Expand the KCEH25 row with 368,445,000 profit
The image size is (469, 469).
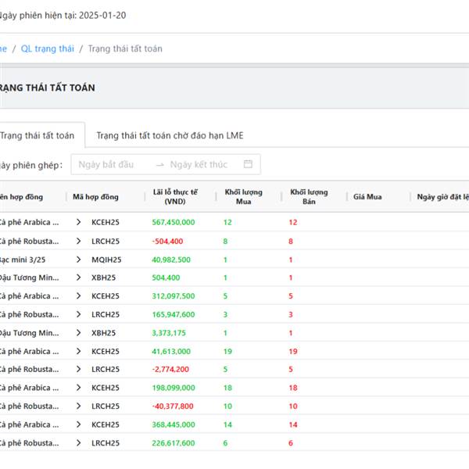(78, 424)
